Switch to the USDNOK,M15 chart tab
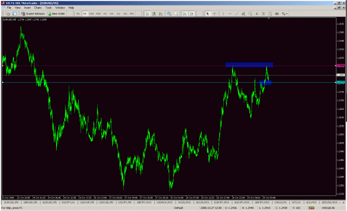This screenshot has height=211, width=347. (x=165, y=202)
